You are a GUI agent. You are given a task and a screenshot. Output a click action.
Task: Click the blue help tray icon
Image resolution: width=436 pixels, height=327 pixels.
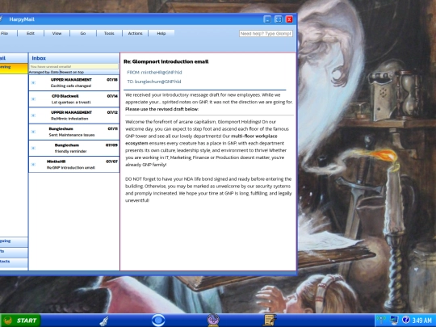(405, 320)
